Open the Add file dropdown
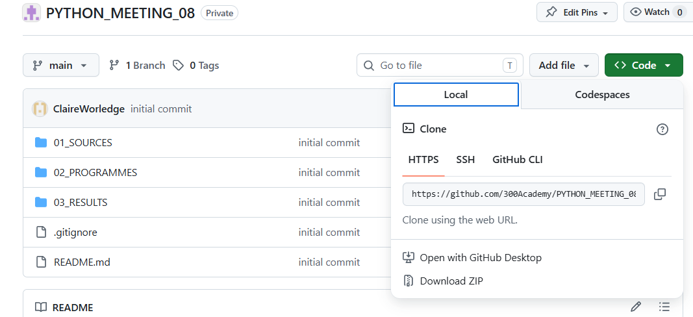The height and width of the screenshot is (317, 693). click(x=564, y=66)
